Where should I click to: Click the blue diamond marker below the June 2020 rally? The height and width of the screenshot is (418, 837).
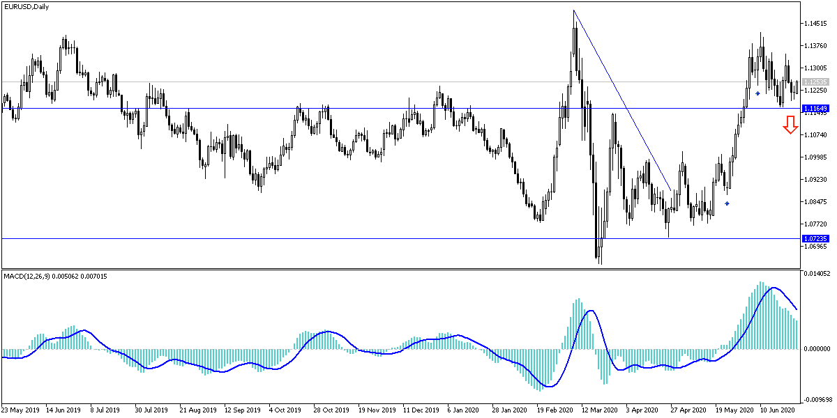[757, 93]
